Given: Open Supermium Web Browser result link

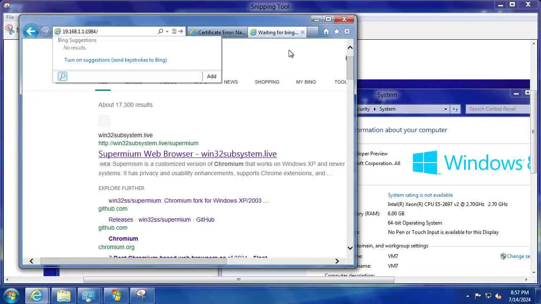Looking at the screenshot, I should [188, 154].
